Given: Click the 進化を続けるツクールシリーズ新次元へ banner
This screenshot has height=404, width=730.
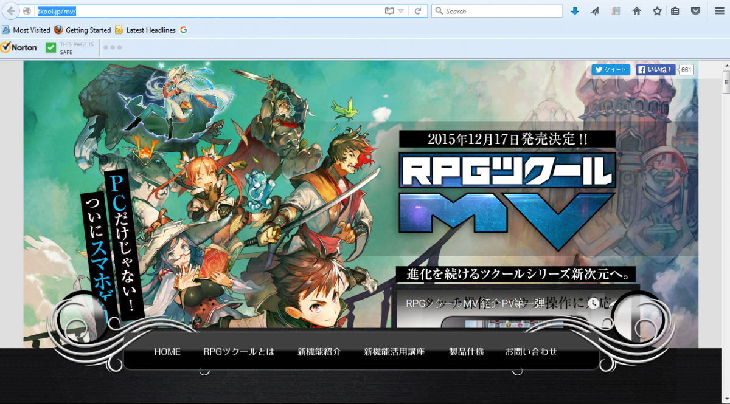Looking at the screenshot, I should tap(516, 275).
